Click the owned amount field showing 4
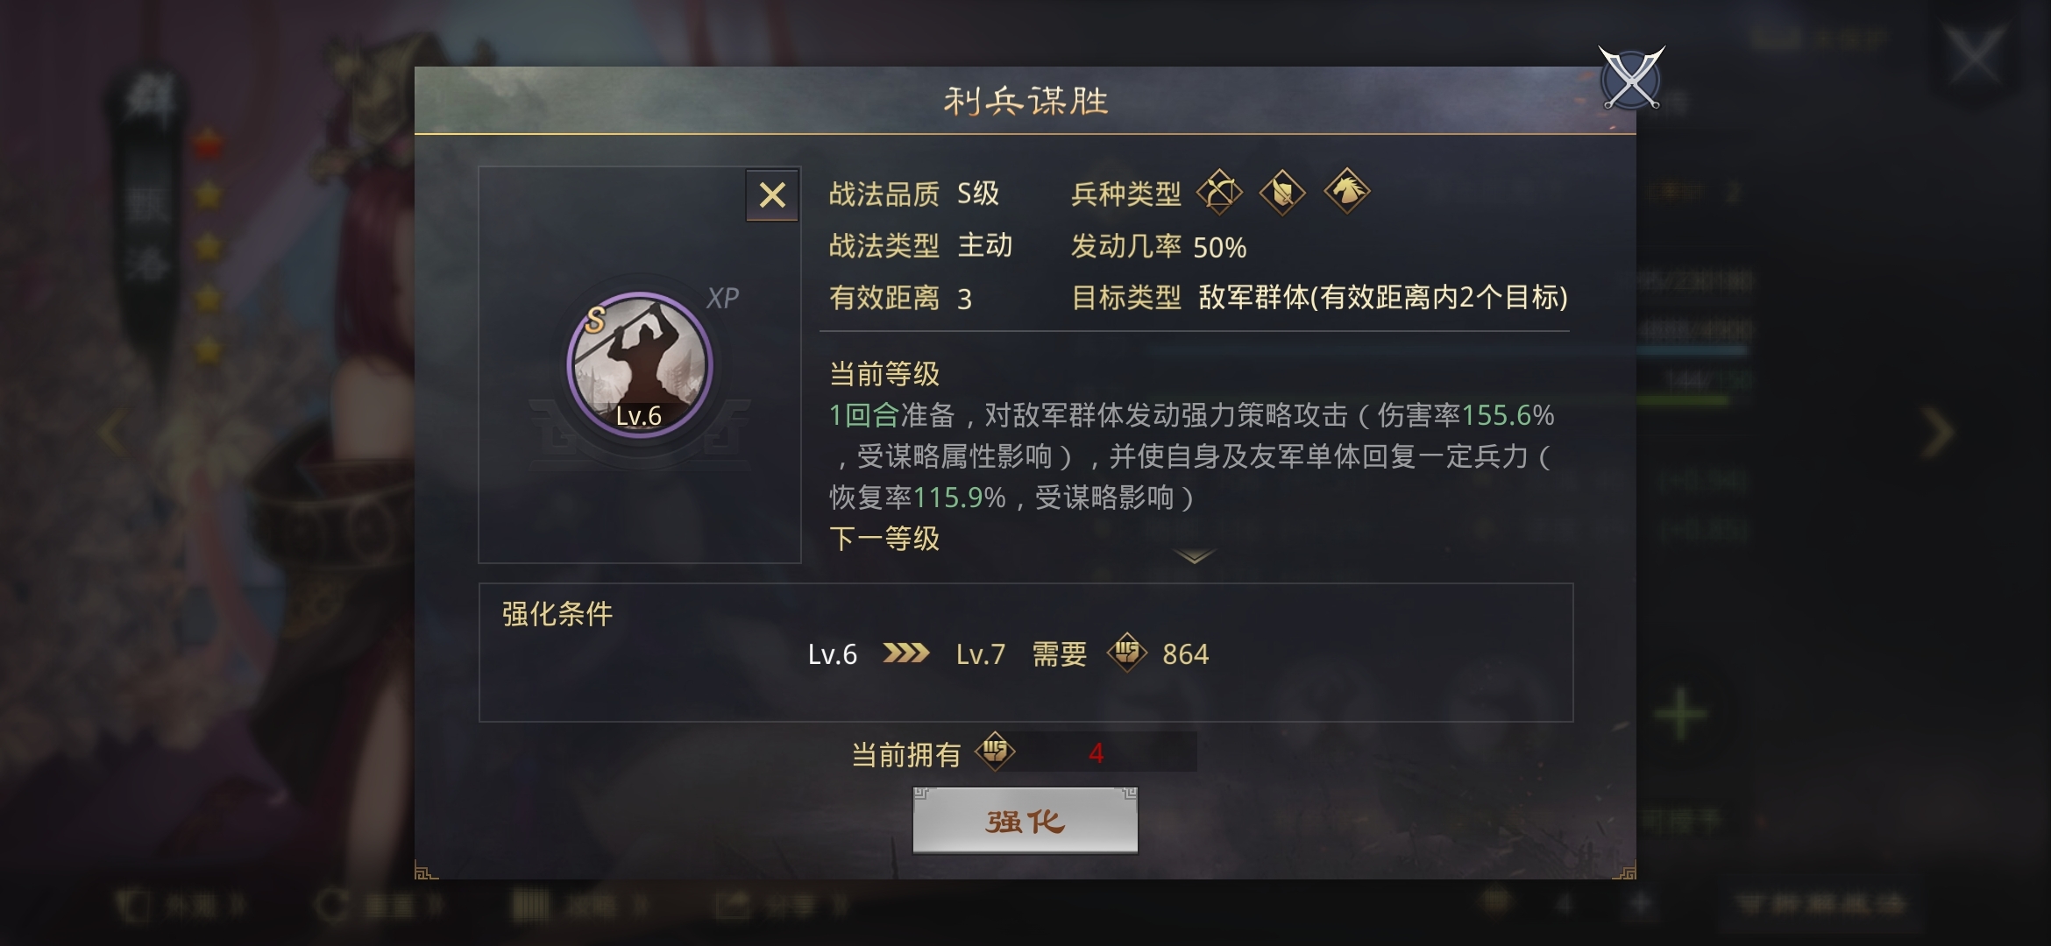This screenshot has height=946, width=2051. tap(1096, 752)
